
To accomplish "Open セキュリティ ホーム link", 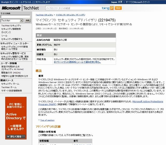I will pos(10,84).
